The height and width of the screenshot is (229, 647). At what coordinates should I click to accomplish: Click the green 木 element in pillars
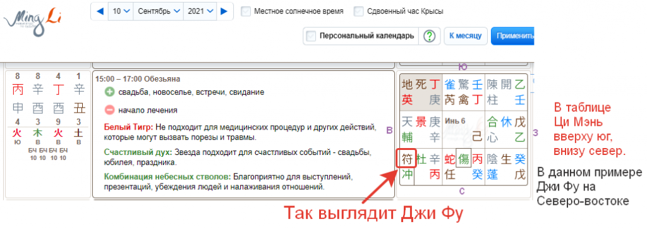(x=38, y=133)
